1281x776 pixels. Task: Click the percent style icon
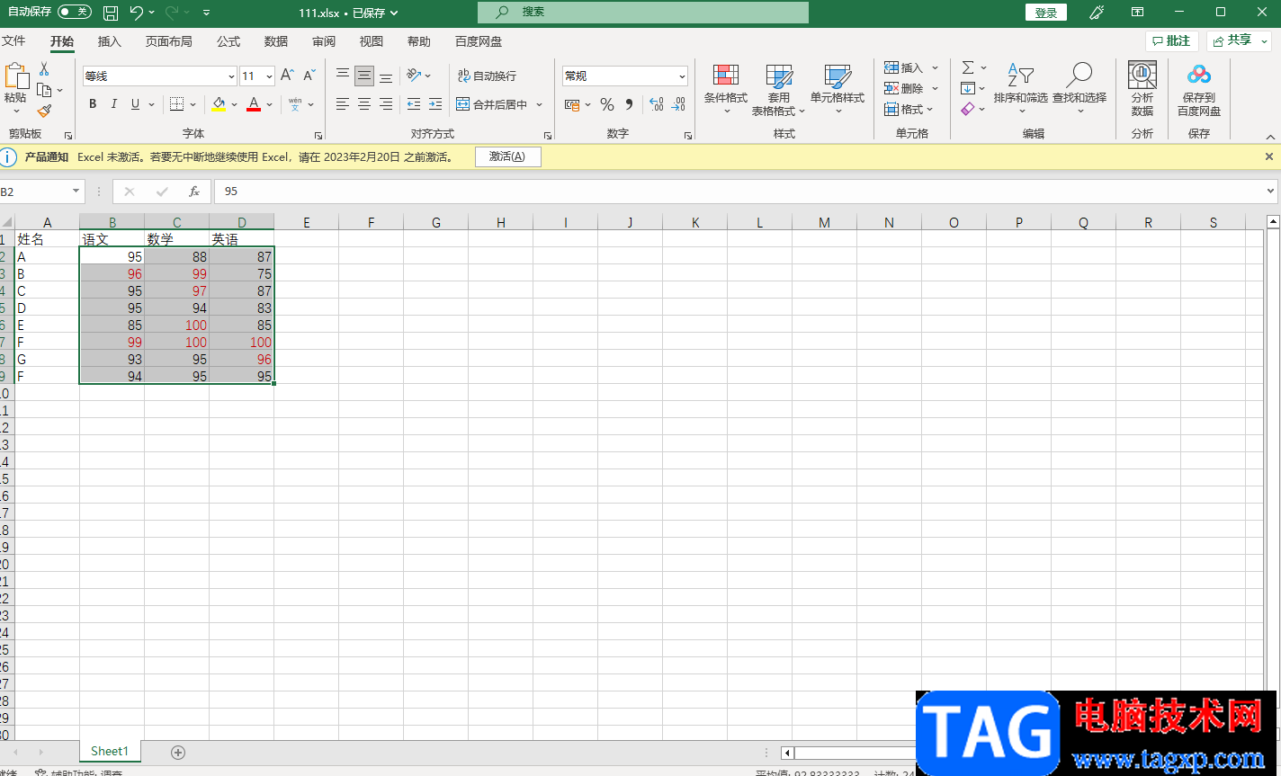(607, 104)
